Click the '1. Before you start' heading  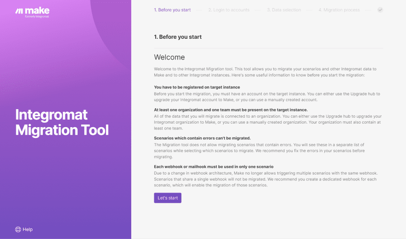tap(178, 37)
